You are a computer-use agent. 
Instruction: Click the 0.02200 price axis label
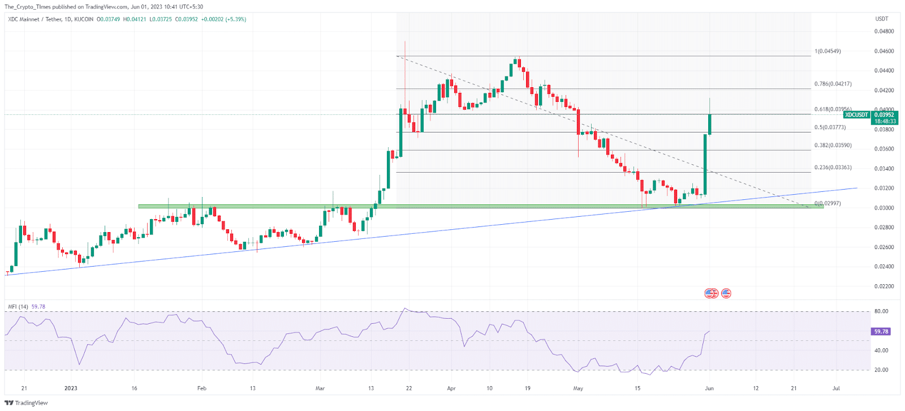(x=884, y=286)
